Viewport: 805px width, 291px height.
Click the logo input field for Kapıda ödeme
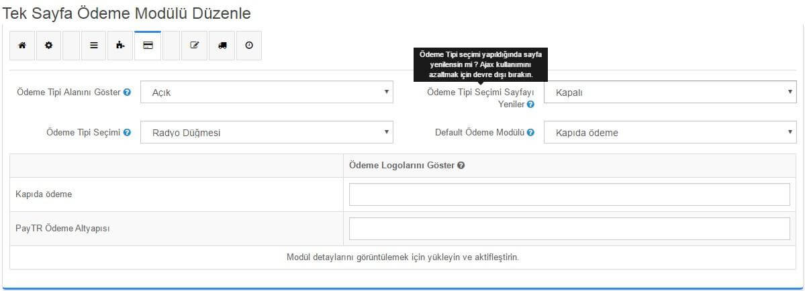pyautogui.click(x=569, y=194)
